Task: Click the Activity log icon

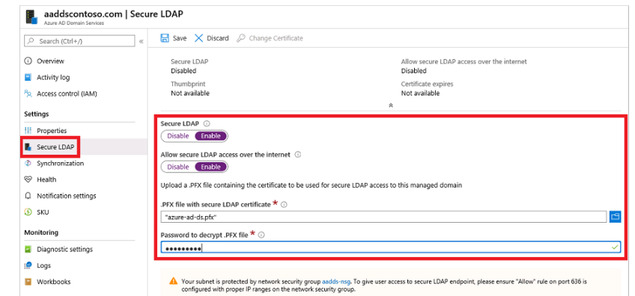Action: (x=28, y=77)
